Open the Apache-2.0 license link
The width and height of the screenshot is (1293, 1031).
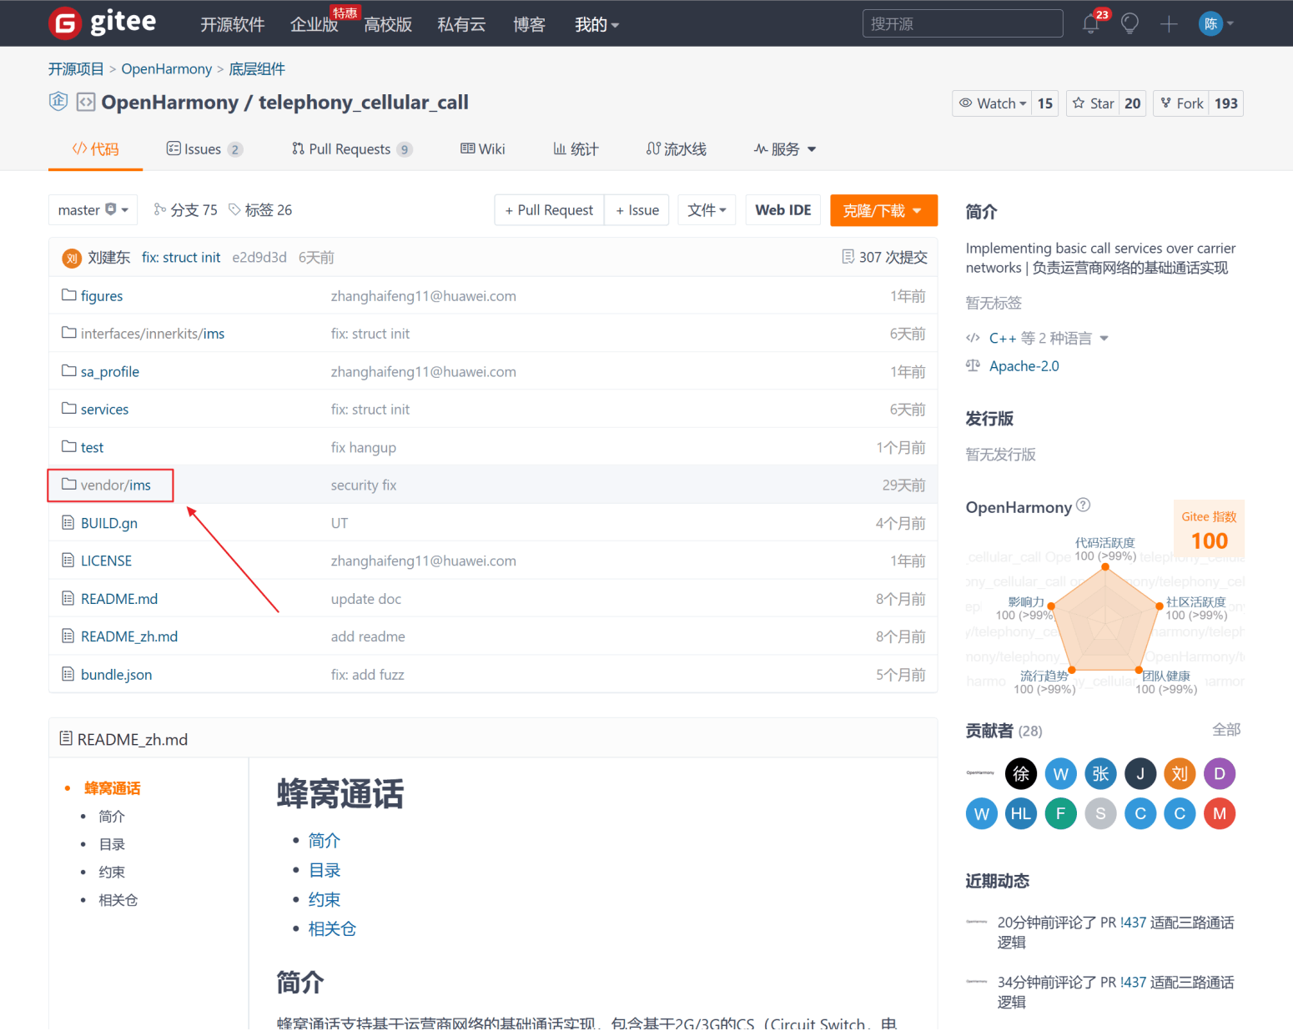click(1024, 366)
